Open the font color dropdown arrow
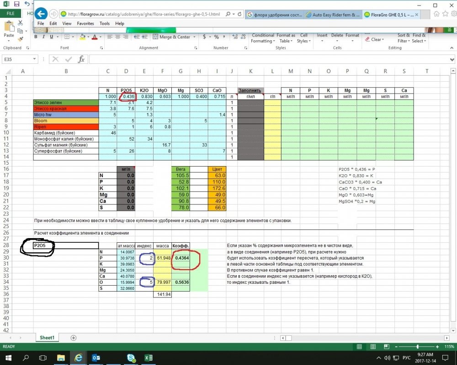This screenshot has height=365, width=457. pos(100,37)
